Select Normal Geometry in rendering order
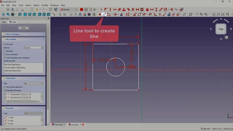This screenshot has height=131, width=233. (12, 64)
